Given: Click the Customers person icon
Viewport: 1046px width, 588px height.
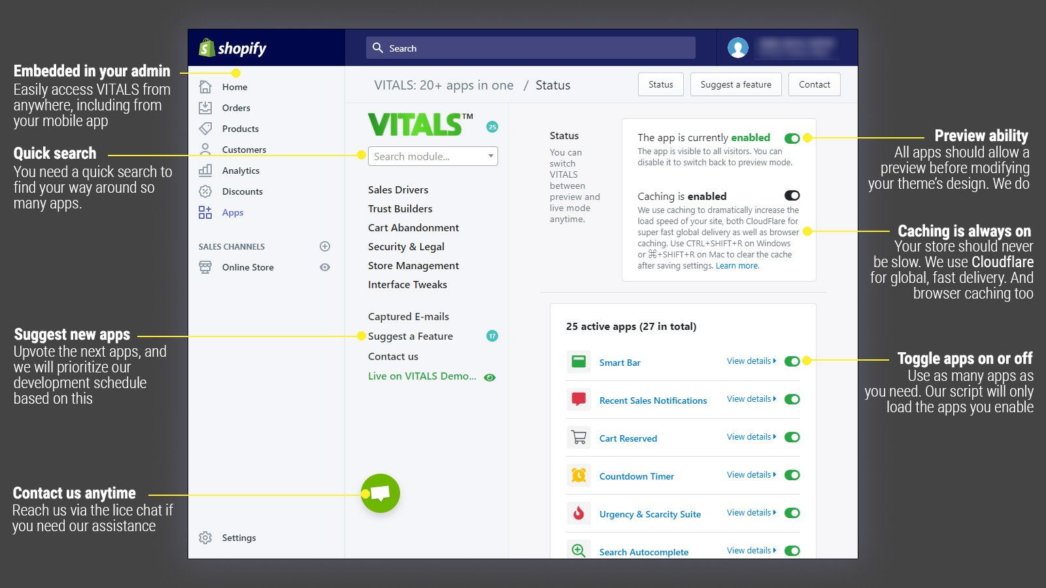Looking at the screenshot, I should pos(205,150).
